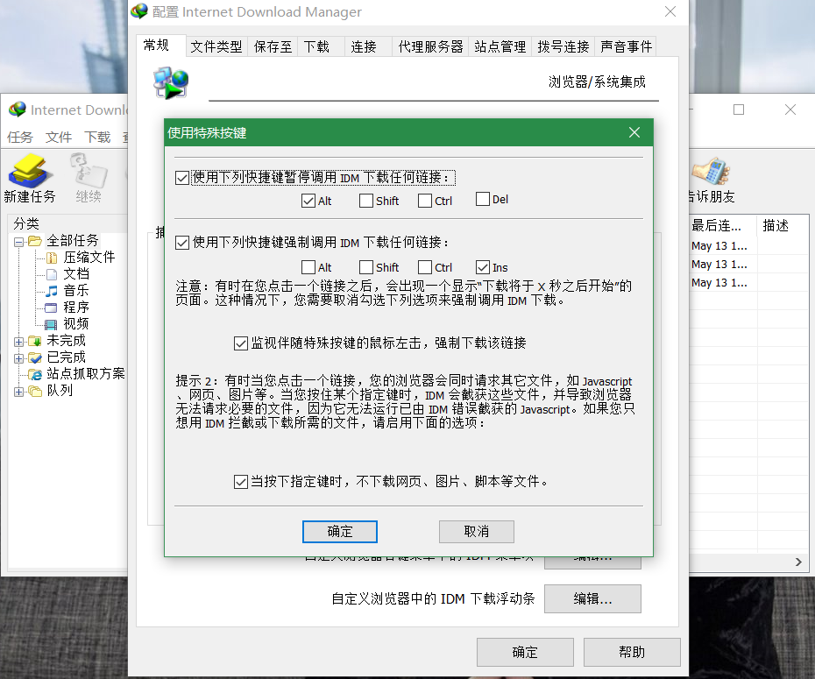Select the 音乐 music note icon
815x679 pixels.
(52, 291)
